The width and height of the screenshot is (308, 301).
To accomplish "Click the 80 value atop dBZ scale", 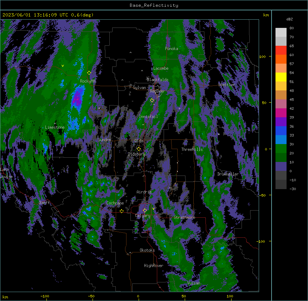I will click(292, 28).
